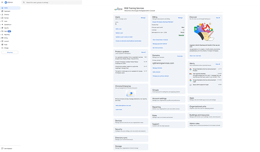Click the Super admin password reset alert icon

pos(191,85)
